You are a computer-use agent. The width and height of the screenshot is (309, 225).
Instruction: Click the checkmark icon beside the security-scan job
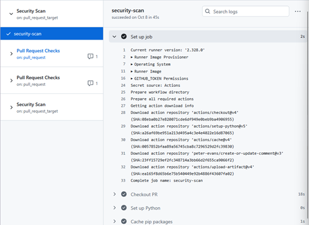8,34
